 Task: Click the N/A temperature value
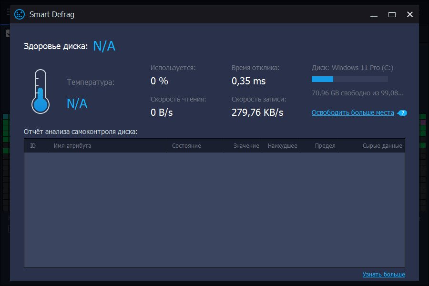(77, 103)
